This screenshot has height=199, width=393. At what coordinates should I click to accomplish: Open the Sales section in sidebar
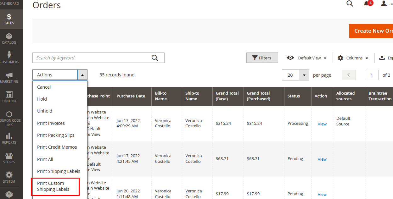9,19
